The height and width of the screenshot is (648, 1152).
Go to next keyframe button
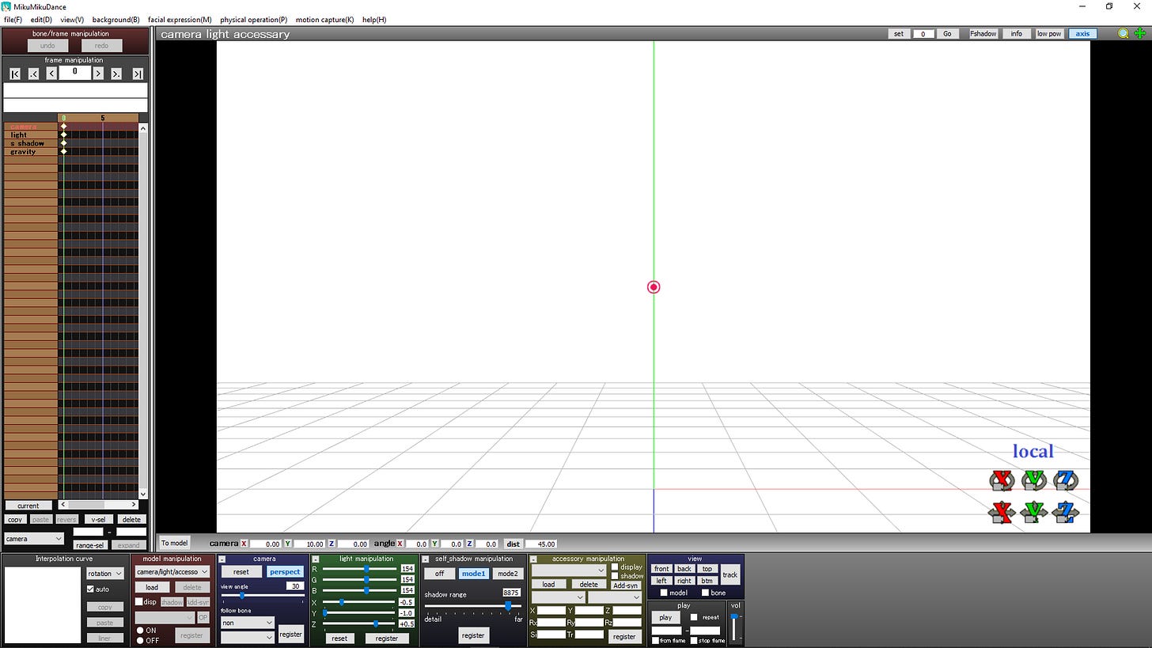tap(116, 74)
